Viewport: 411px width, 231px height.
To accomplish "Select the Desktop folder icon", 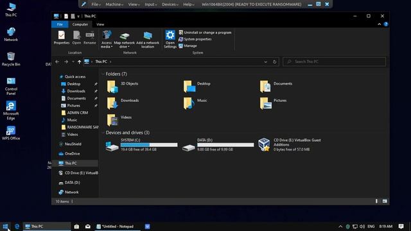I will coord(189,87).
